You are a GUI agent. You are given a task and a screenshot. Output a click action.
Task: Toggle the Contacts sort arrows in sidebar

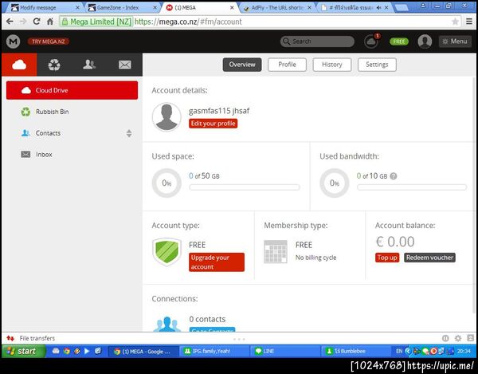[129, 133]
